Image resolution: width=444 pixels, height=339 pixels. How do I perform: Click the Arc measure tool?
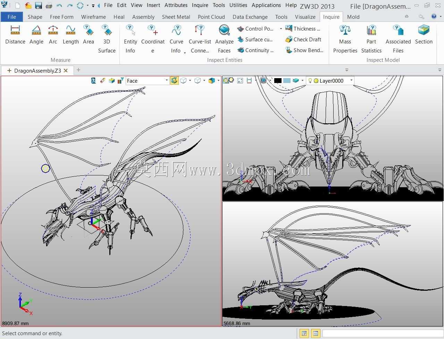(53, 35)
